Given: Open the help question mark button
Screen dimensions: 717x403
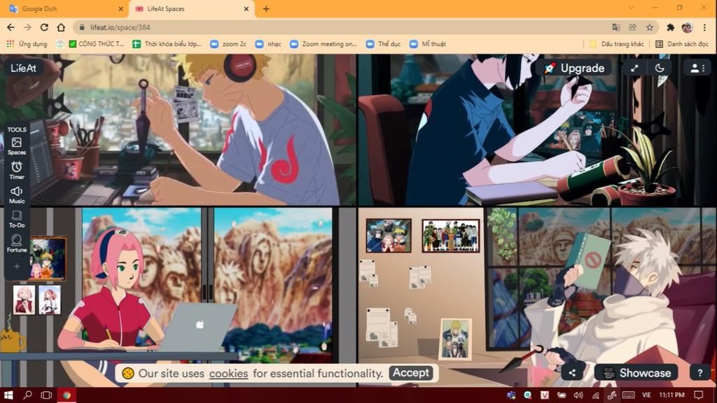Looking at the screenshot, I should tap(700, 373).
